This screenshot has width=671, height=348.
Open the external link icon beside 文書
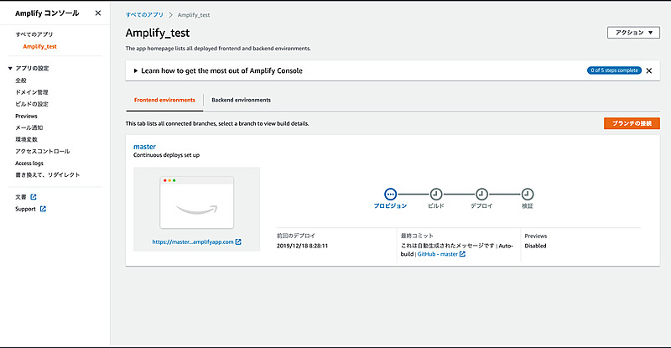pyautogui.click(x=34, y=197)
